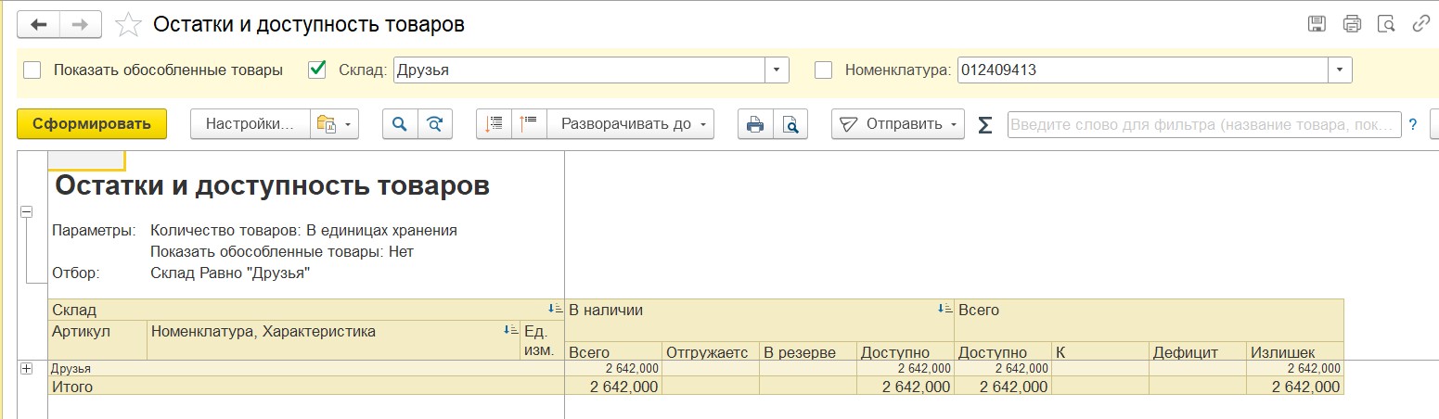Add report to favorites with star icon
1439x419 pixels.
pyautogui.click(x=128, y=24)
